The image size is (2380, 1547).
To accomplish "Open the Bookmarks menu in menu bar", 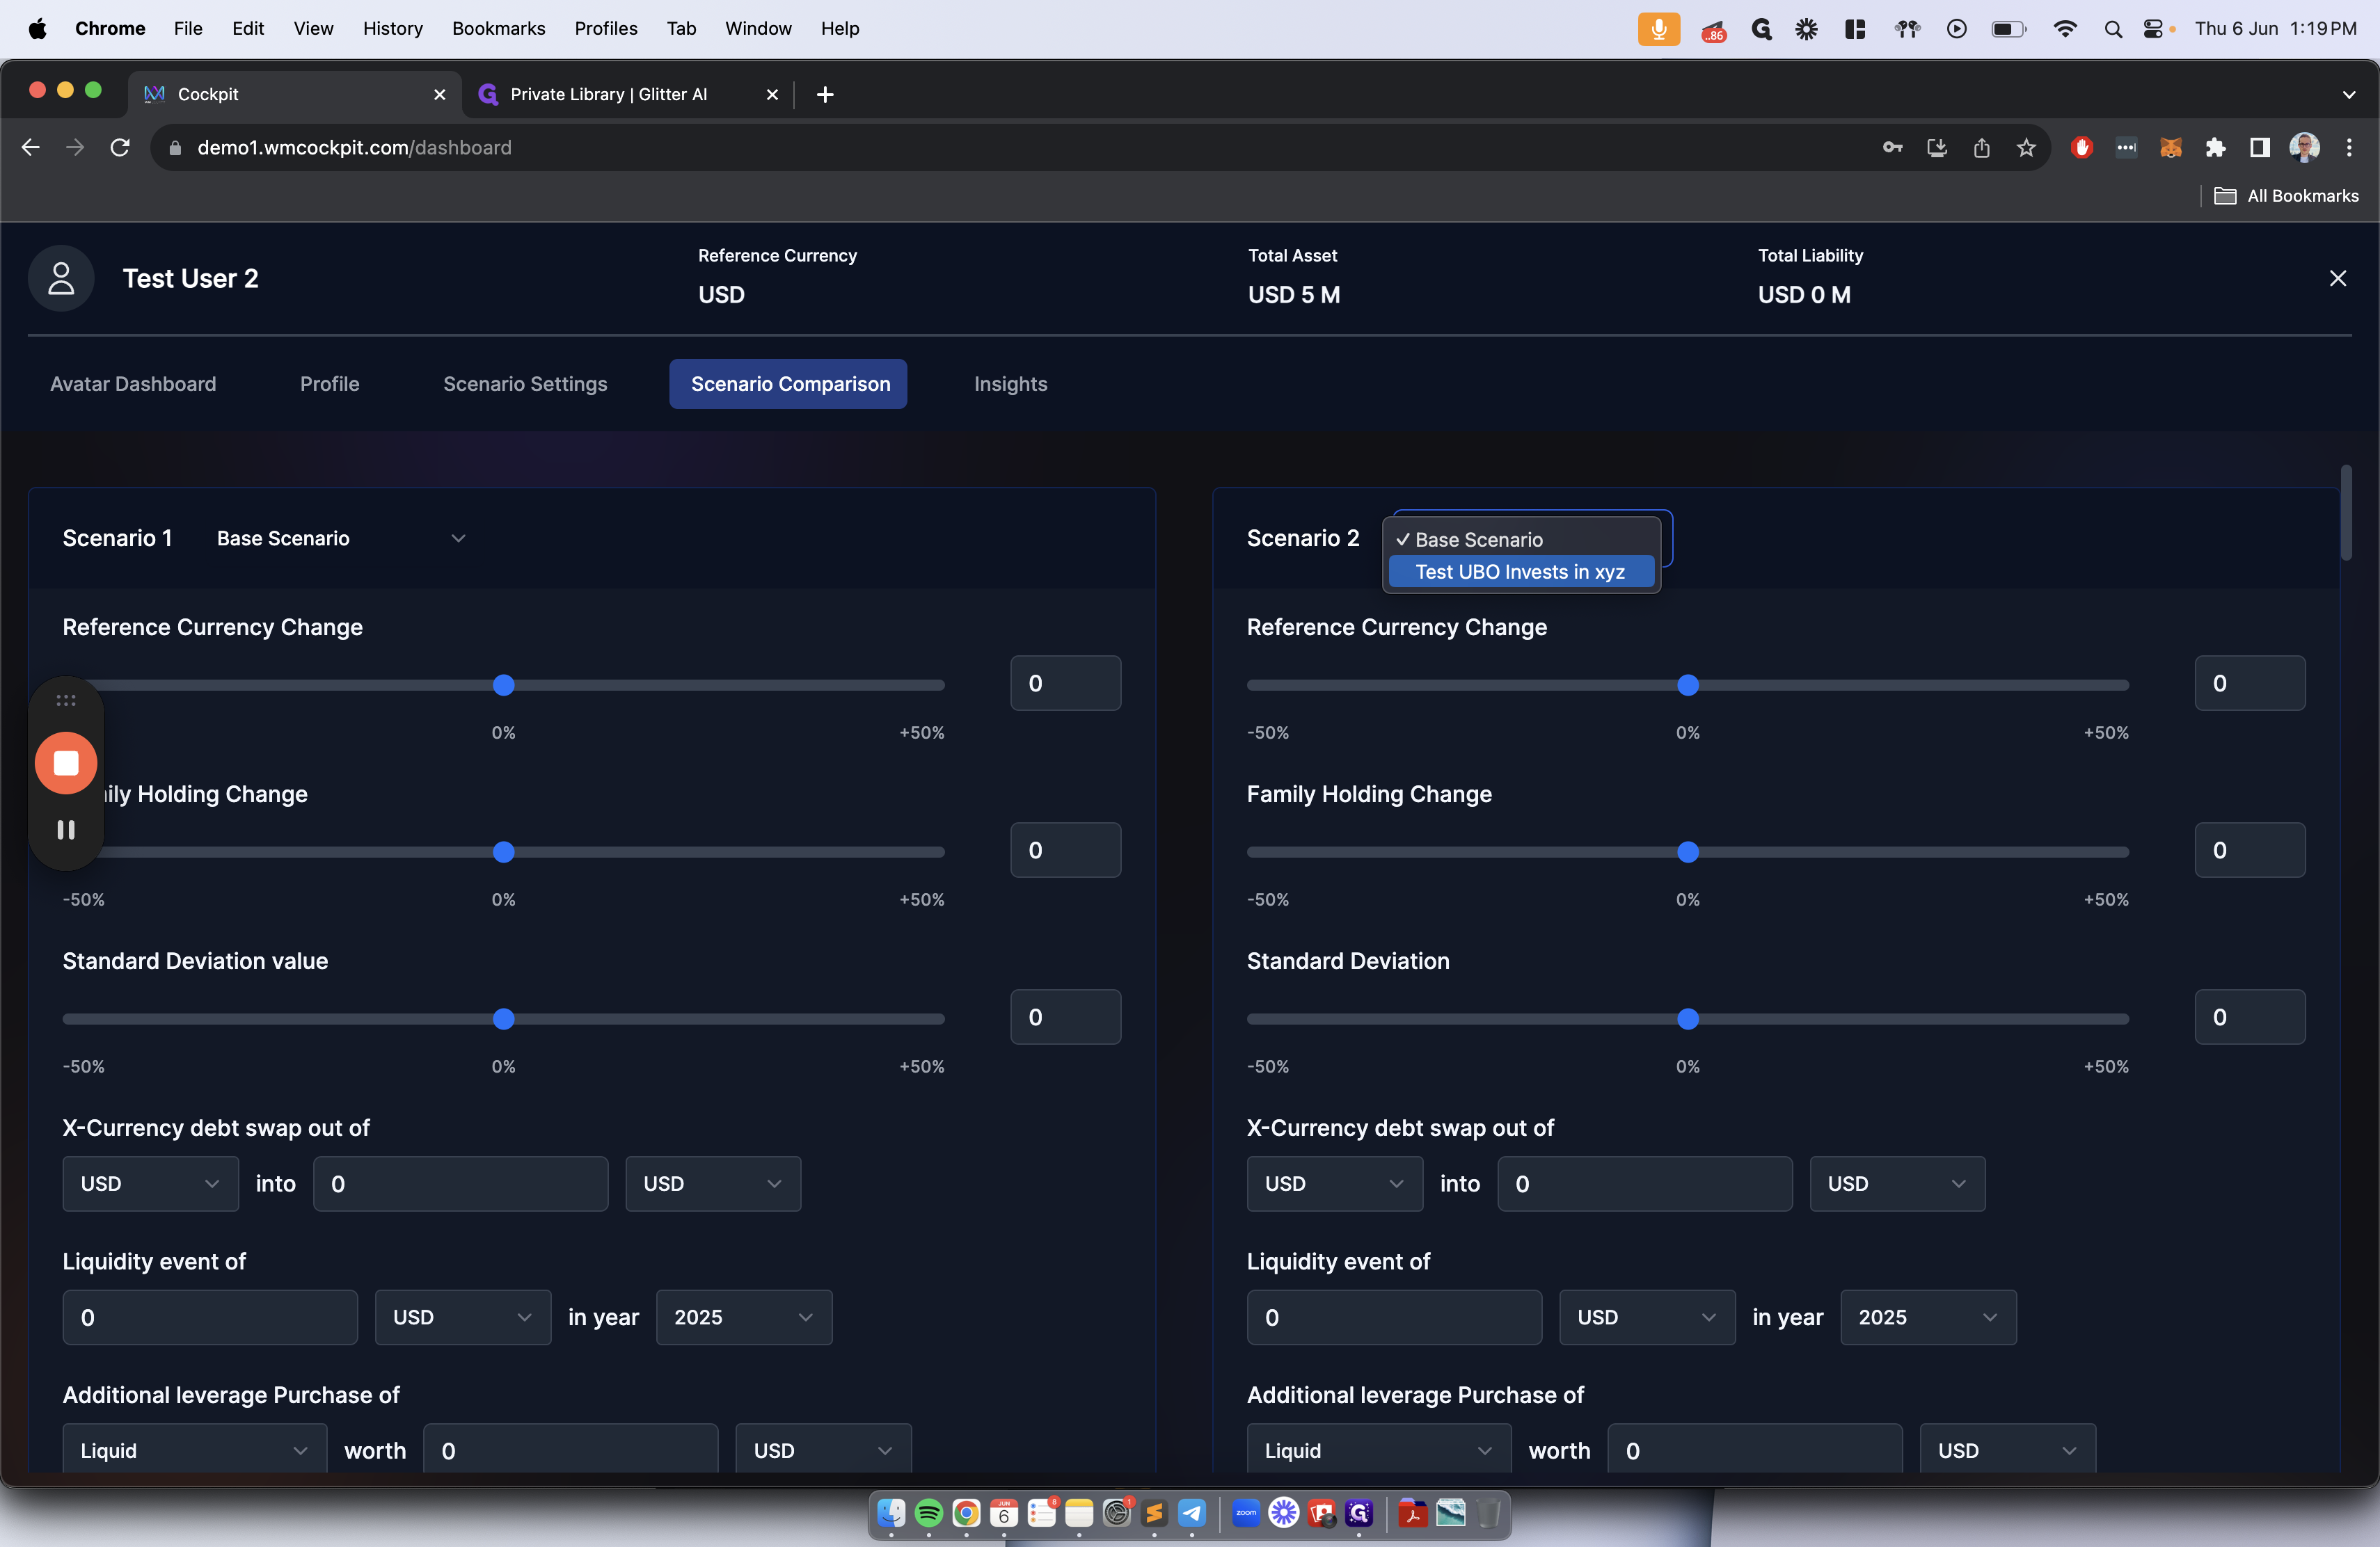I will [498, 29].
